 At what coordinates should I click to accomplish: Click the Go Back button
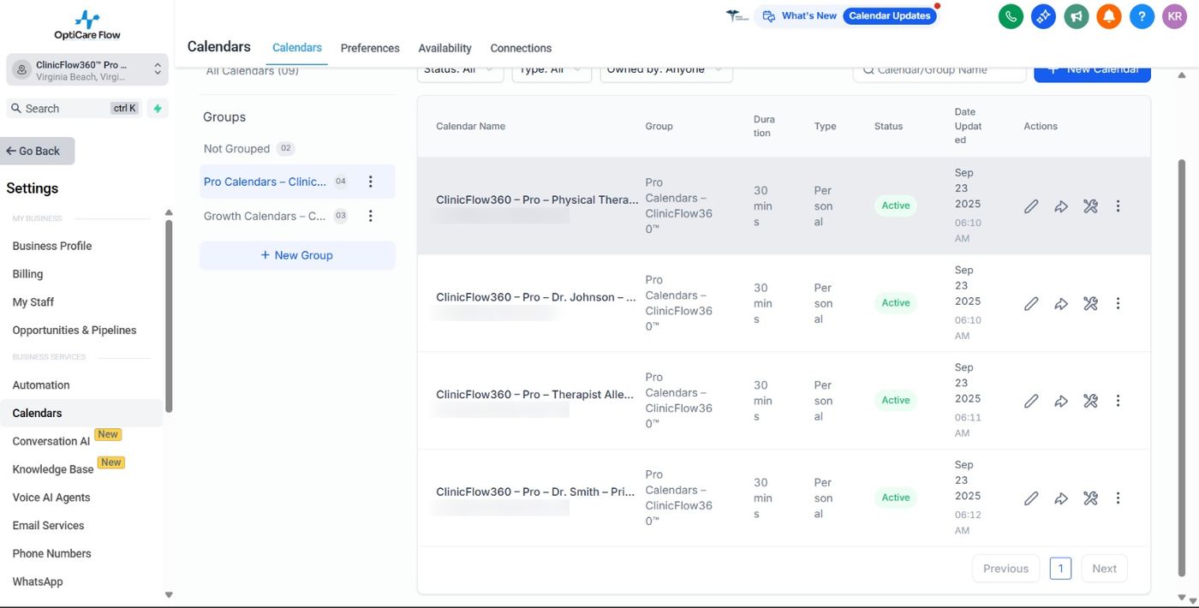tap(37, 151)
